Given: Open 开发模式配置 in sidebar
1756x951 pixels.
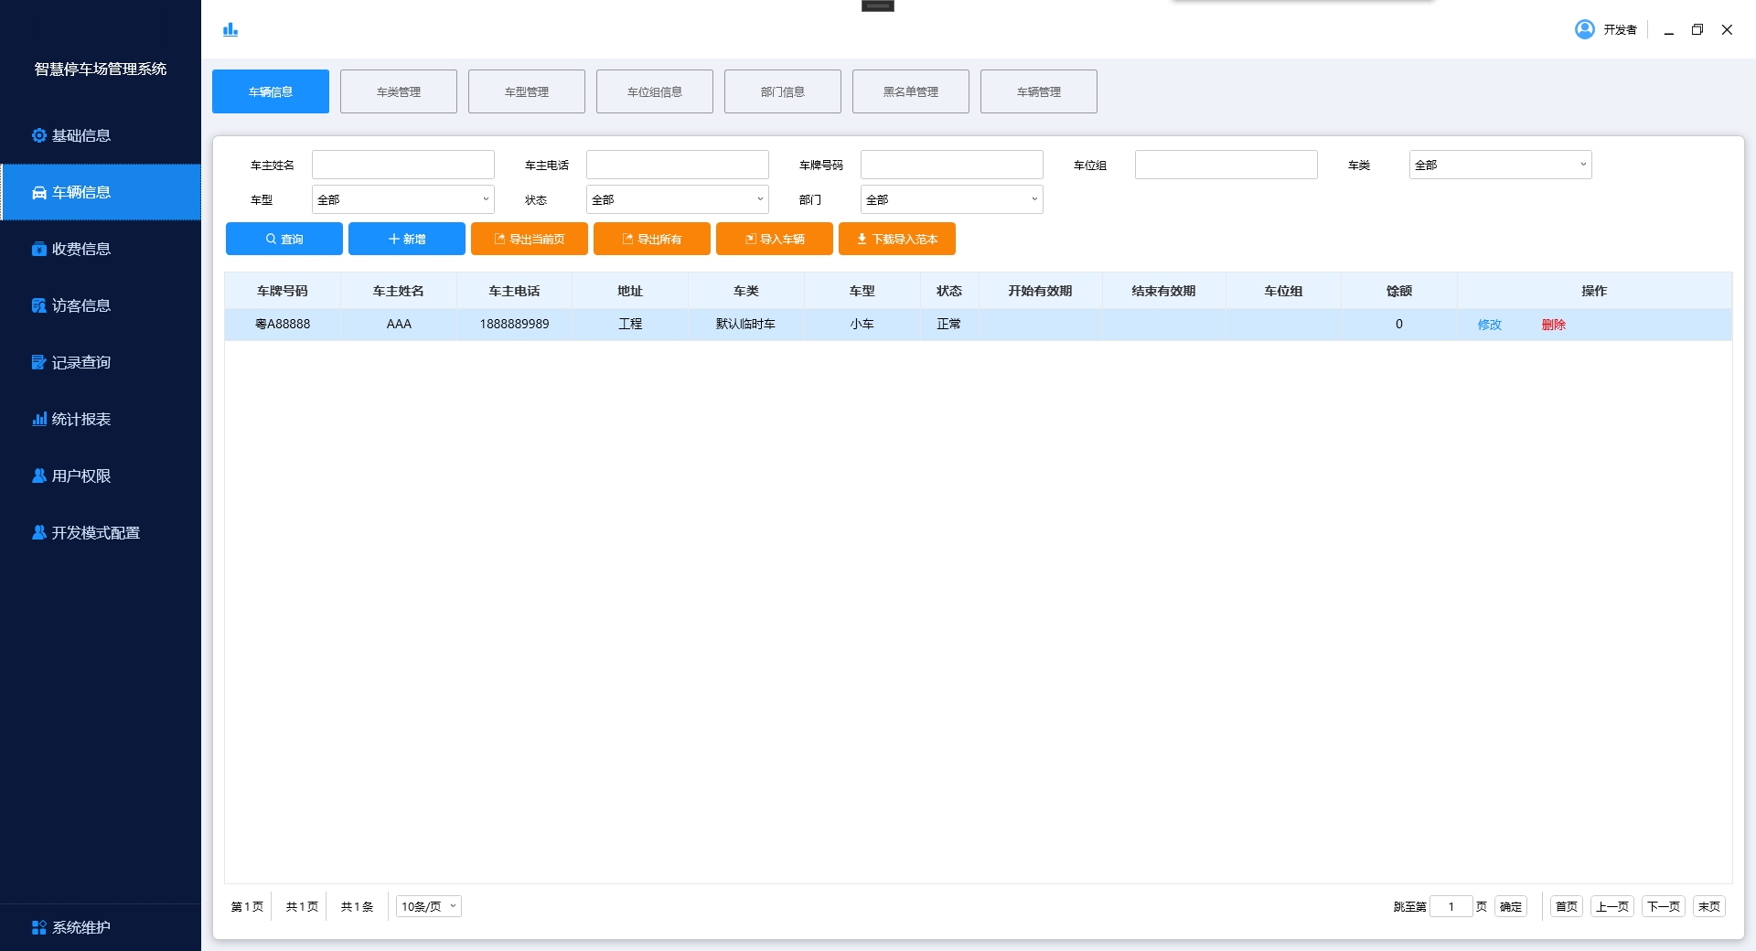Looking at the screenshot, I should [95, 532].
